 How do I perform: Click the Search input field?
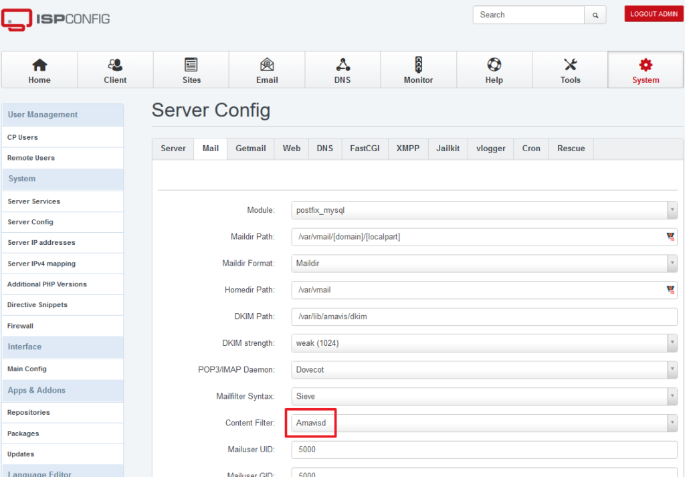[x=528, y=15]
